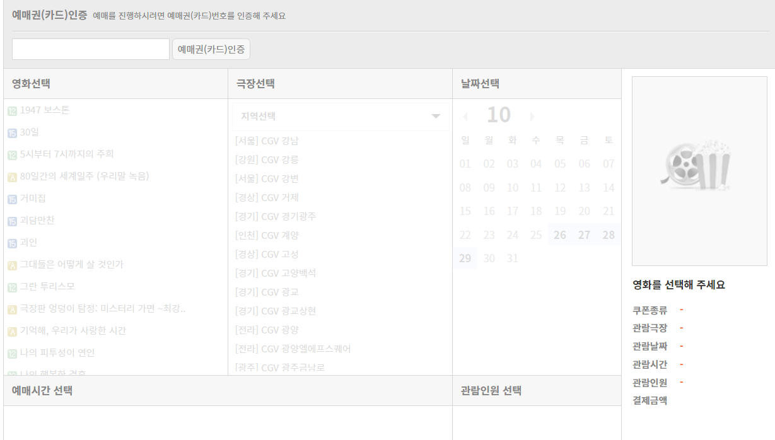Click date 31 on the calendar

tap(513, 258)
